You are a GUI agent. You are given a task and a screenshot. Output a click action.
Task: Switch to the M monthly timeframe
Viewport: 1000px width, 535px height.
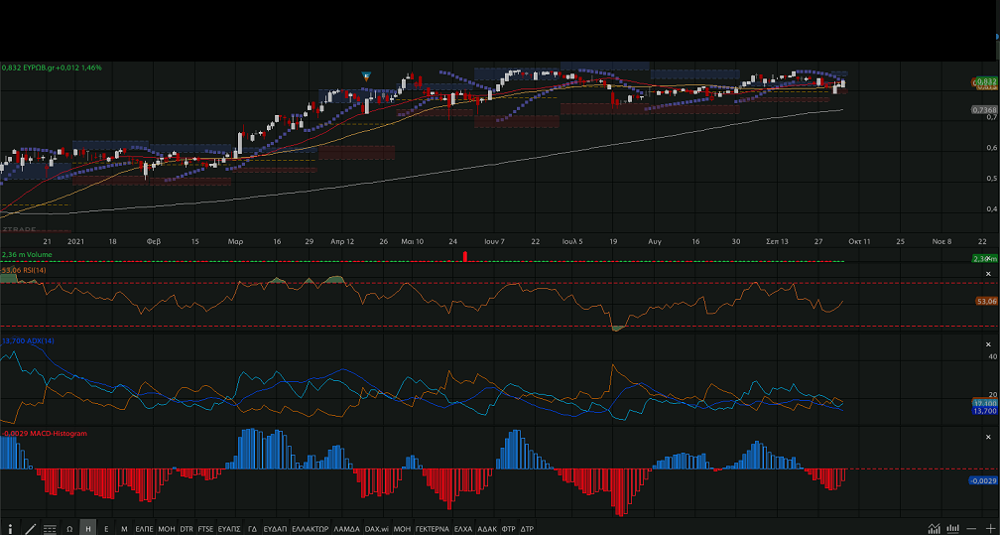point(124,529)
